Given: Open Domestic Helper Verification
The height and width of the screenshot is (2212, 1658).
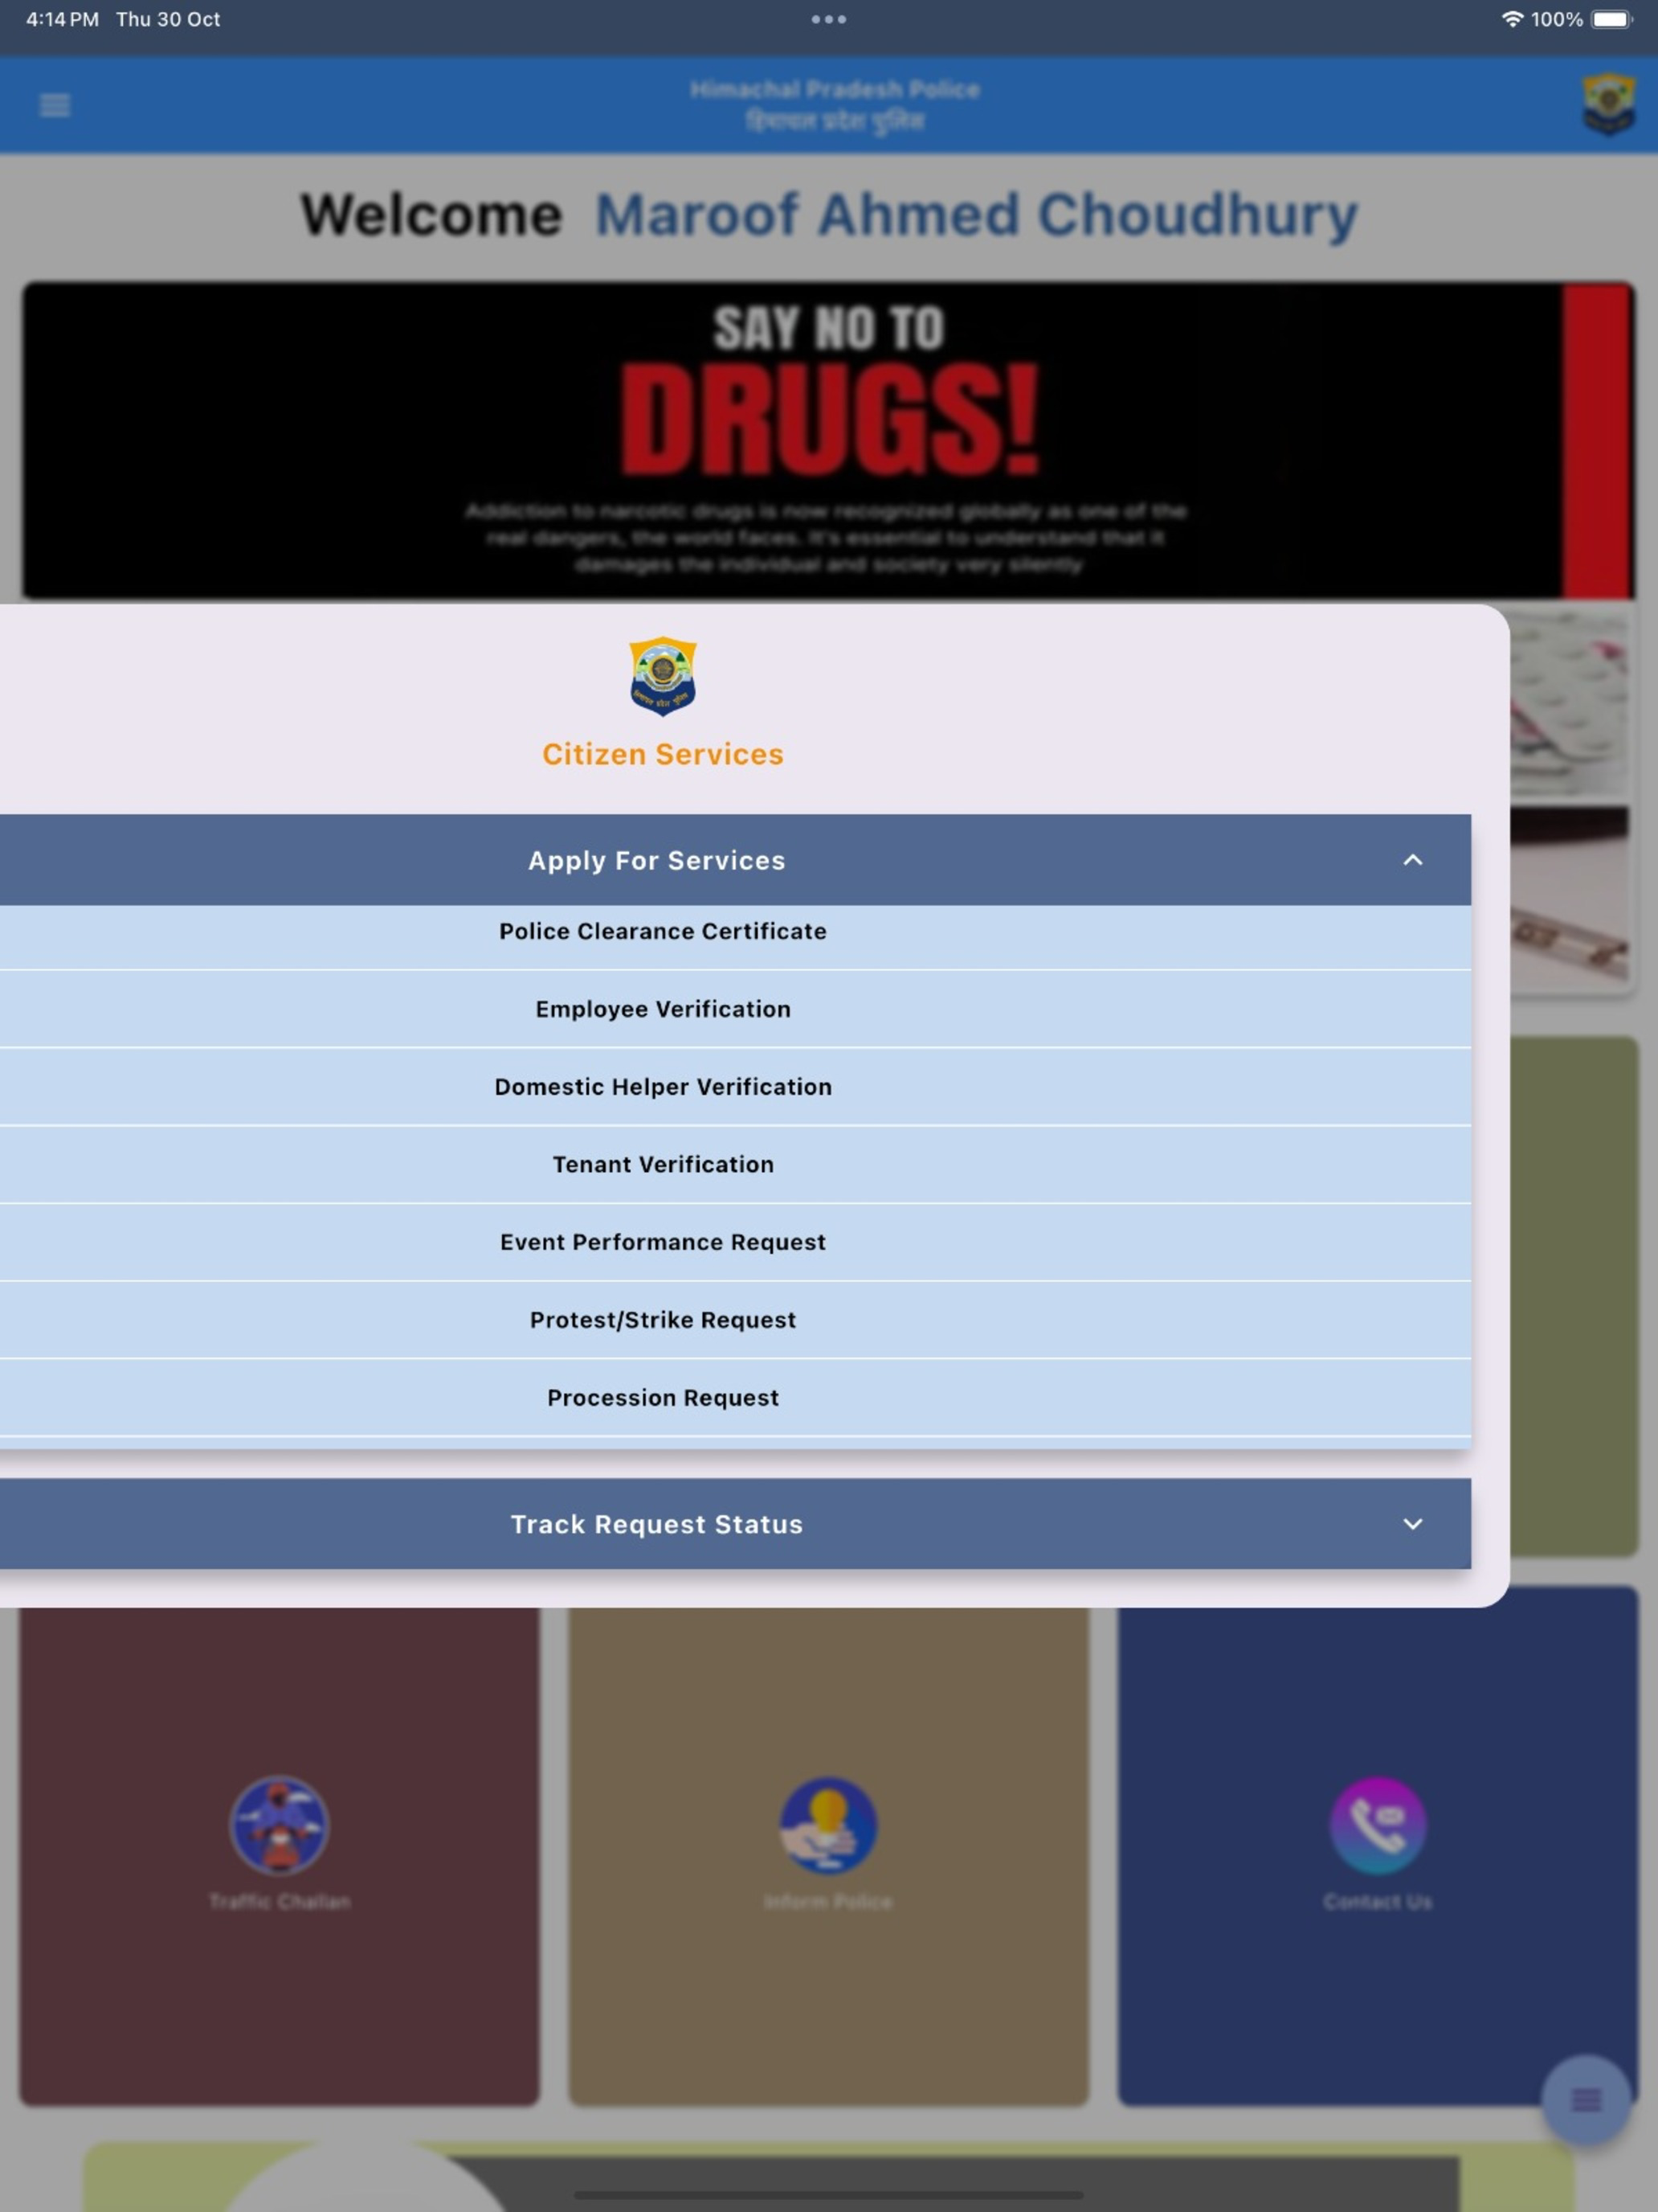Looking at the screenshot, I should pos(736,1087).
